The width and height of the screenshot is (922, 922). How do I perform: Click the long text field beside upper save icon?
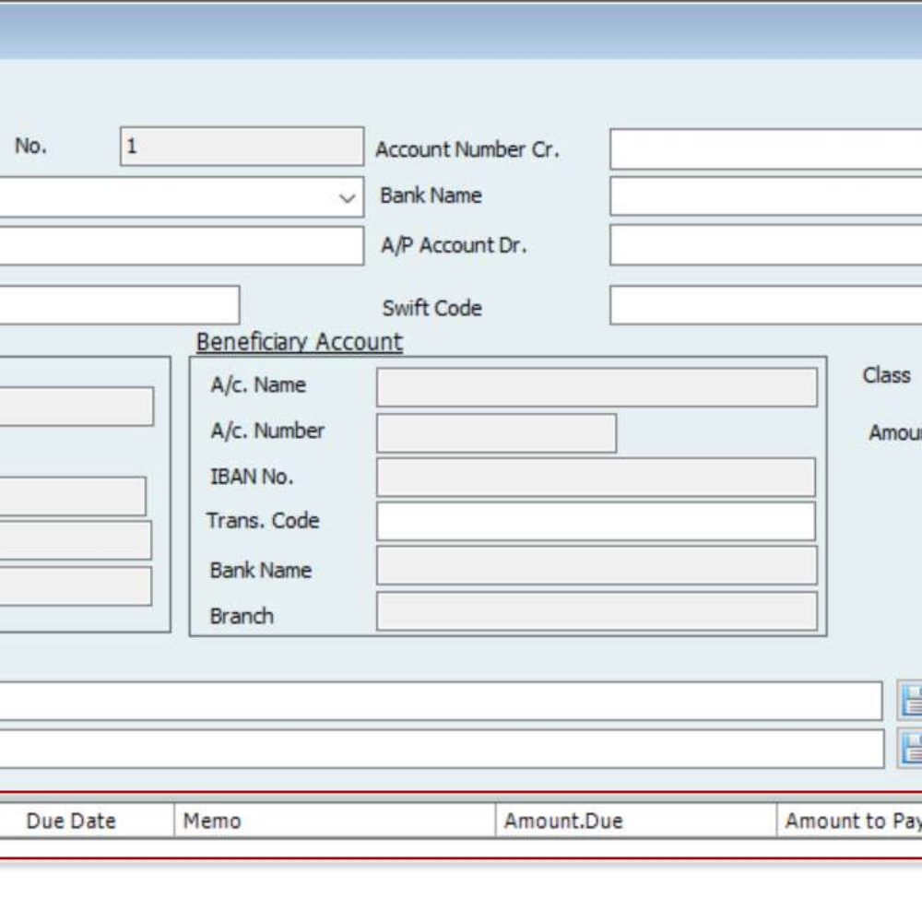pyautogui.click(x=441, y=702)
